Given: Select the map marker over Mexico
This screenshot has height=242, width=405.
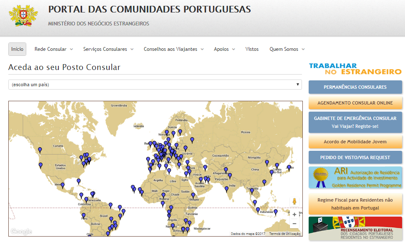Looking at the screenshot, I should pos(63,185).
